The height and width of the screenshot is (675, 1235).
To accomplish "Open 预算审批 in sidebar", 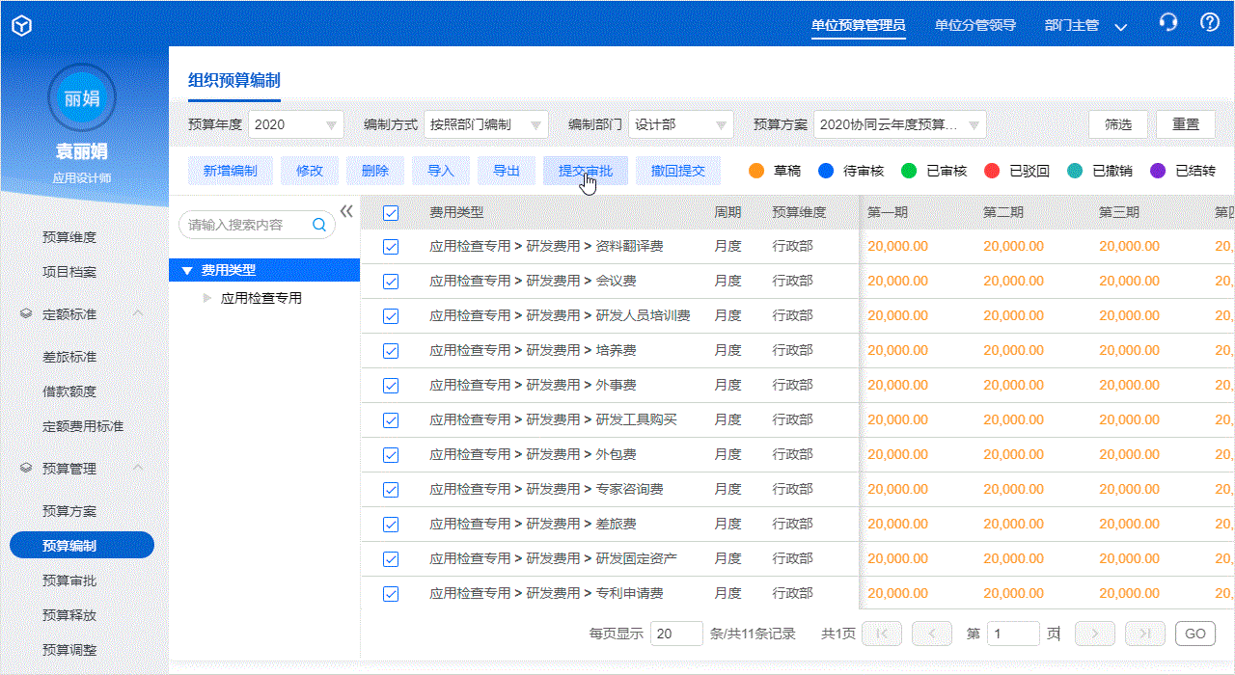I will point(69,580).
